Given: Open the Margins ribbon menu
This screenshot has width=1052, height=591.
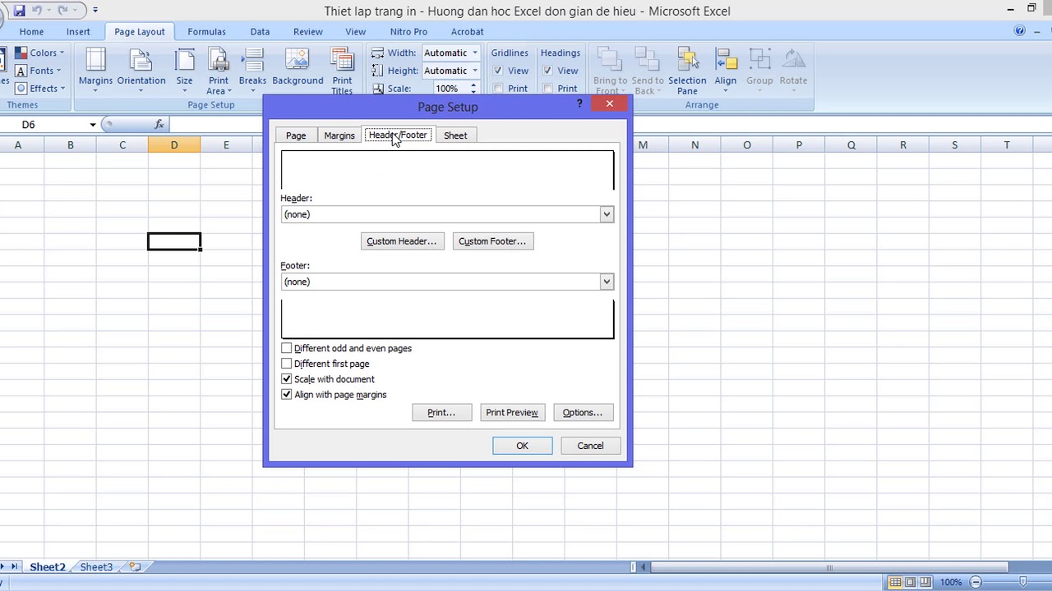Looking at the screenshot, I should pos(95,69).
